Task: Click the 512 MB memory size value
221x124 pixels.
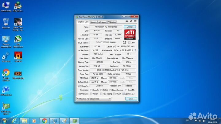Action: 97,66
